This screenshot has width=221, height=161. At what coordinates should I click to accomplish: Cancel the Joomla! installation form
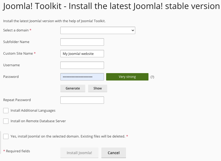click(114, 153)
